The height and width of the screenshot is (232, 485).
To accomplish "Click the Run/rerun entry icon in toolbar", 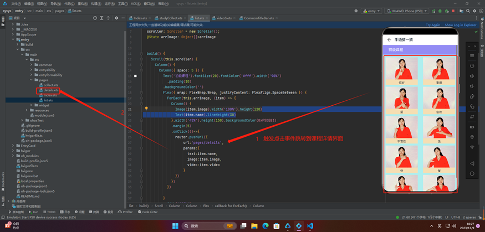I will [x=433, y=11].
